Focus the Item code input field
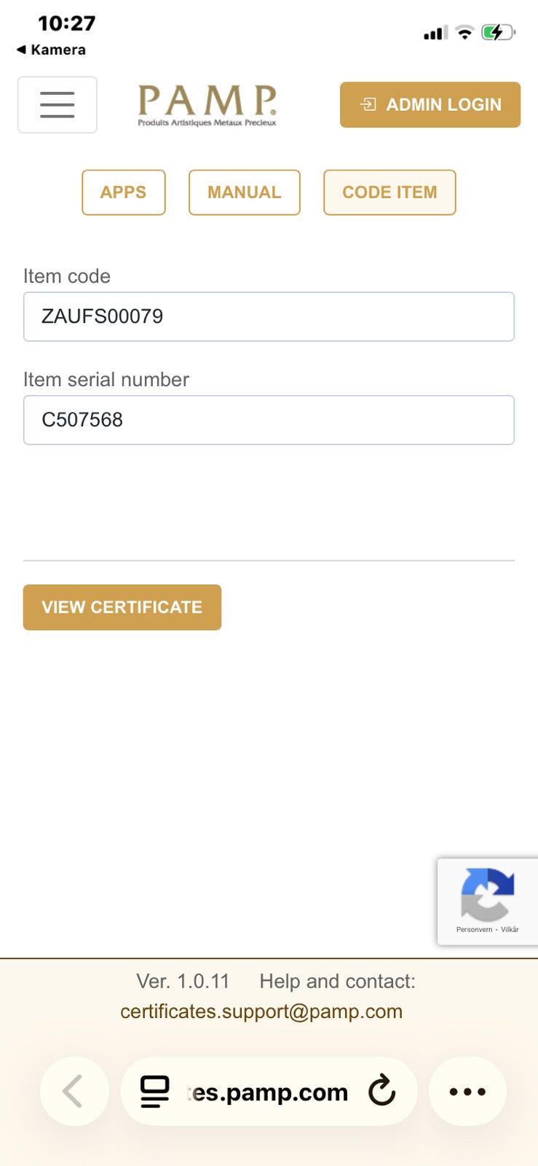 [269, 316]
